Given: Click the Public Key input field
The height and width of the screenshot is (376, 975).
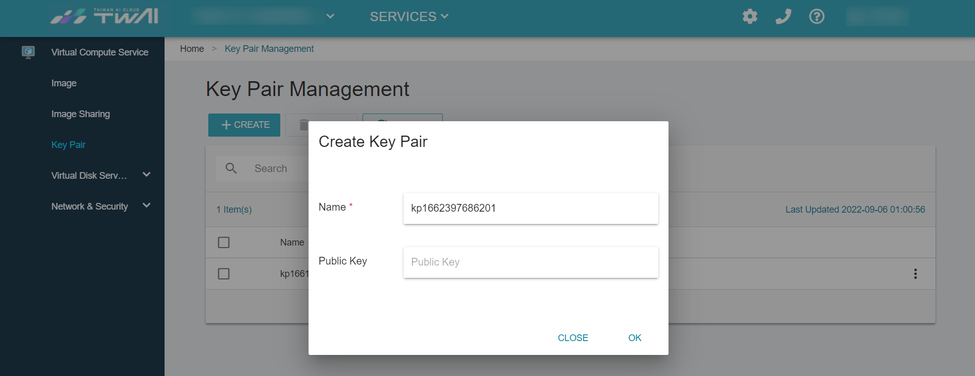Looking at the screenshot, I should 531,262.
